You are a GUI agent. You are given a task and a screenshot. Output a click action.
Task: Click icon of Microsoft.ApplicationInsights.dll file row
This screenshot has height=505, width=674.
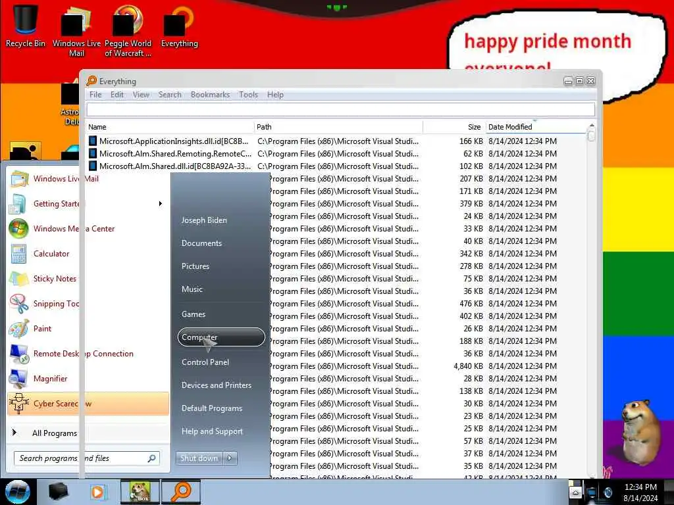pyautogui.click(x=92, y=141)
